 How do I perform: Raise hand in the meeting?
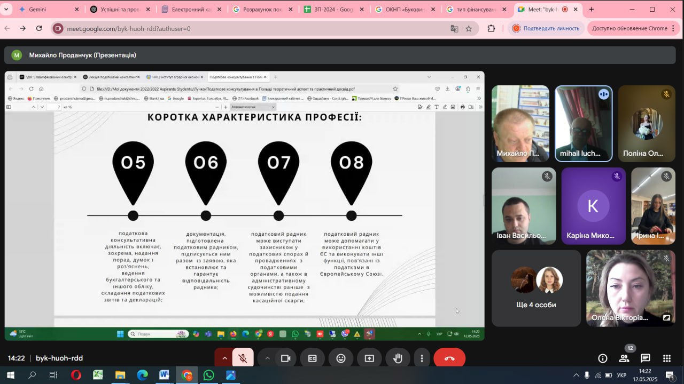(398, 358)
